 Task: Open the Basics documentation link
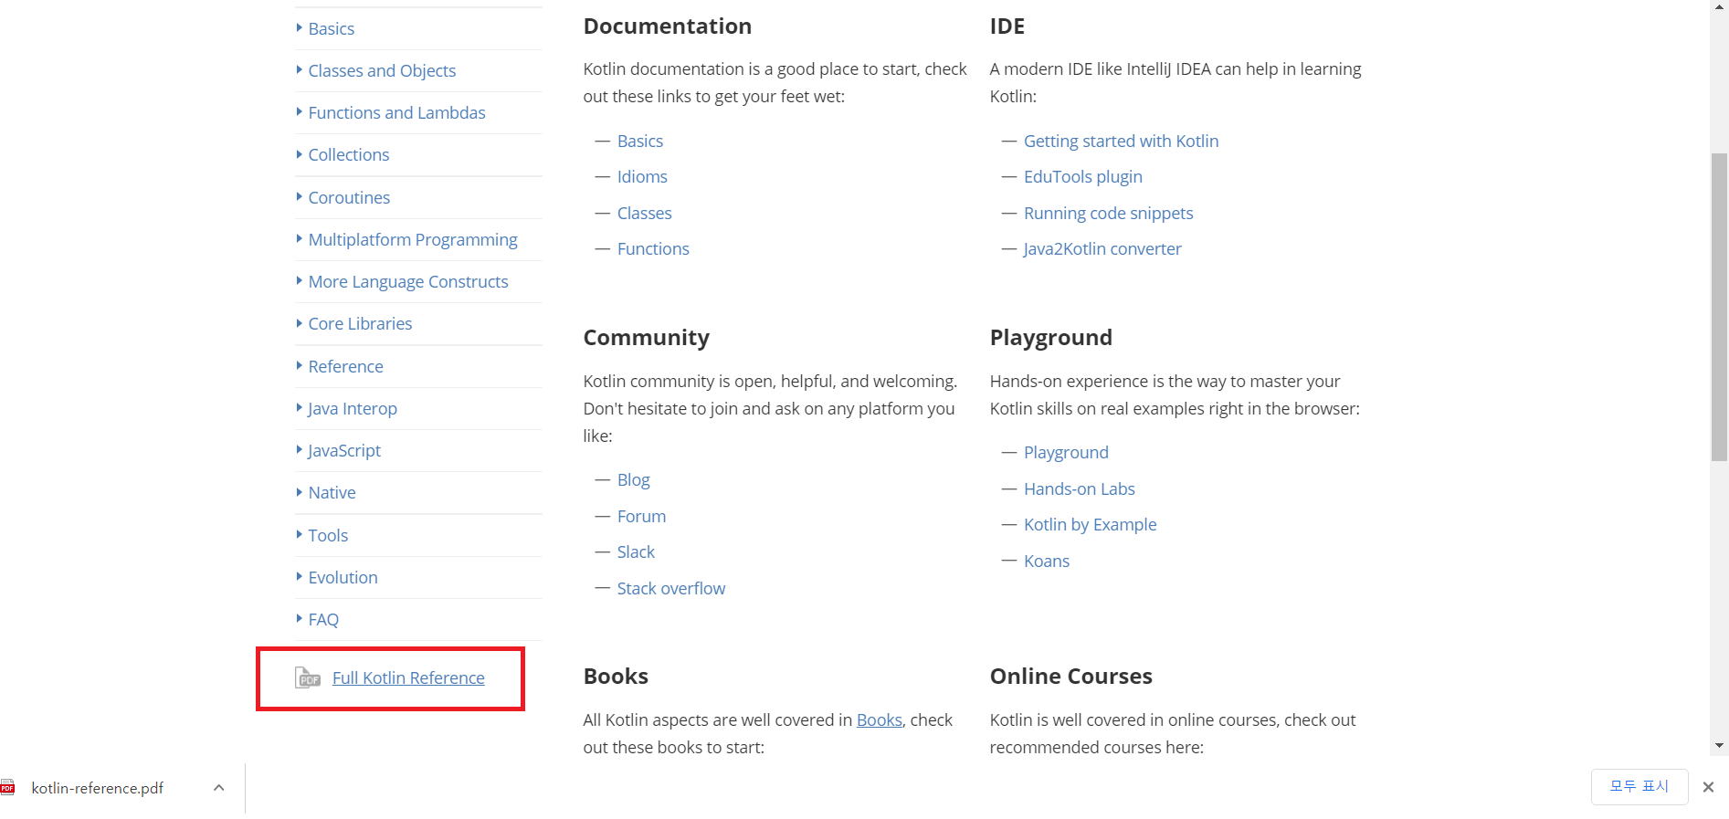click(640, 141)
